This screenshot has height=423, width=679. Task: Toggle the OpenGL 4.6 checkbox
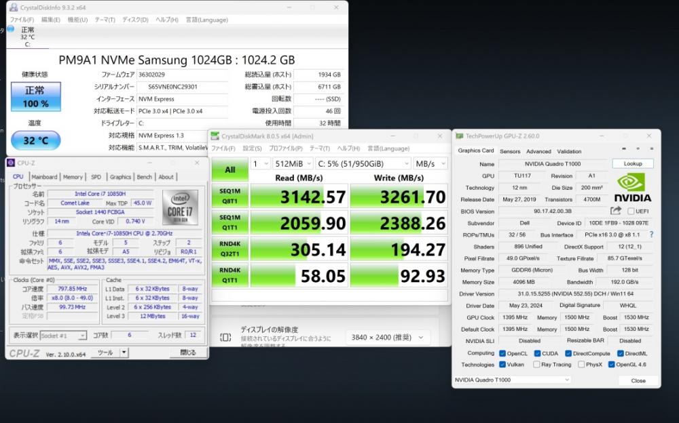click(x=612, y=364)
